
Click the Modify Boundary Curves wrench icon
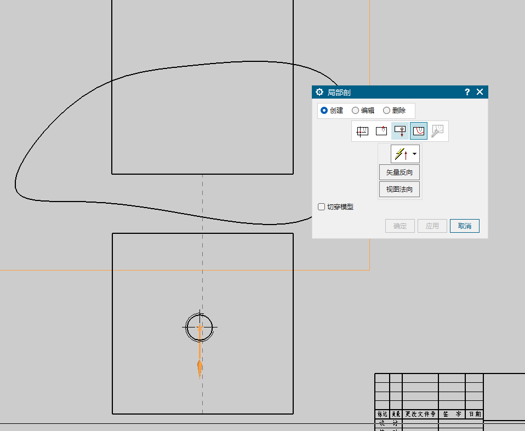click(437, 131)
